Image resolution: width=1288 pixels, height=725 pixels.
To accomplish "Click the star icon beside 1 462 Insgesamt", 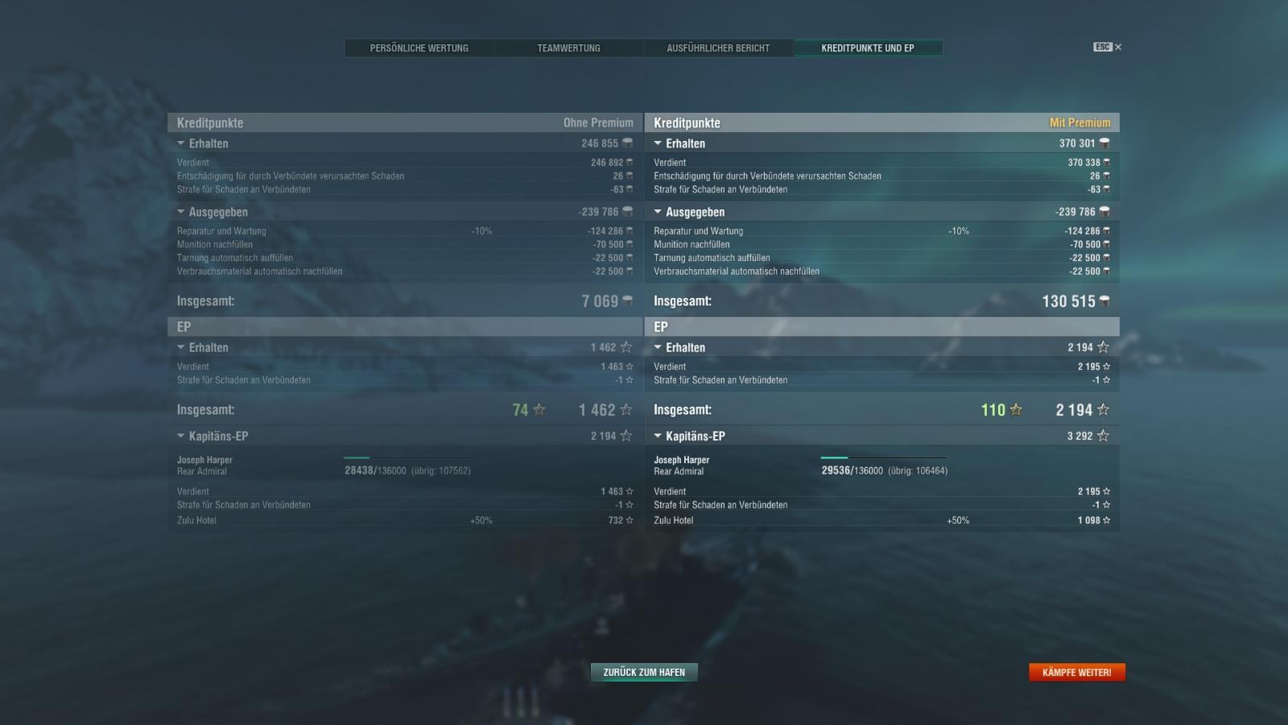I will 626,409.
